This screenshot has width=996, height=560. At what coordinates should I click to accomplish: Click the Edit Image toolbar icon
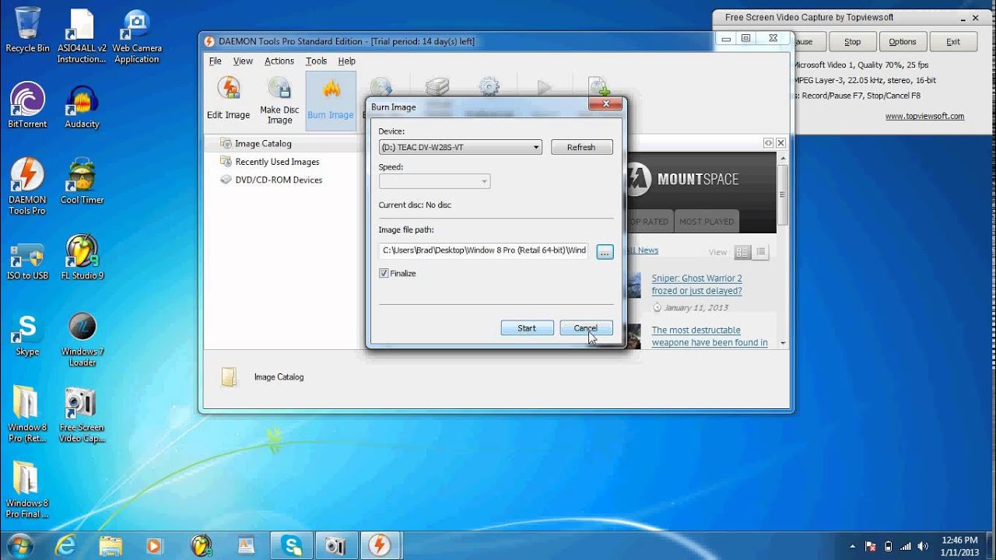pyautogui.click(x=228, y=98)
